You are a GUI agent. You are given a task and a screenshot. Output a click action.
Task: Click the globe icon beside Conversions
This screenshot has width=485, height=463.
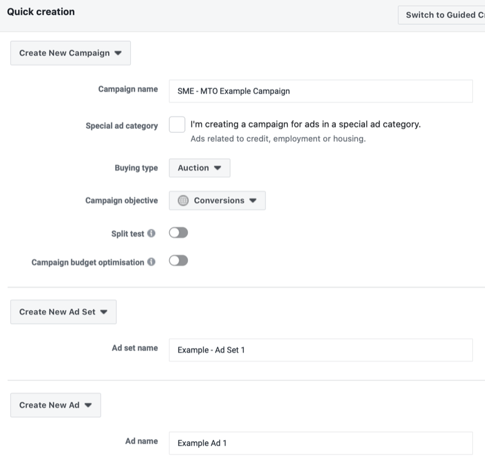184,200
